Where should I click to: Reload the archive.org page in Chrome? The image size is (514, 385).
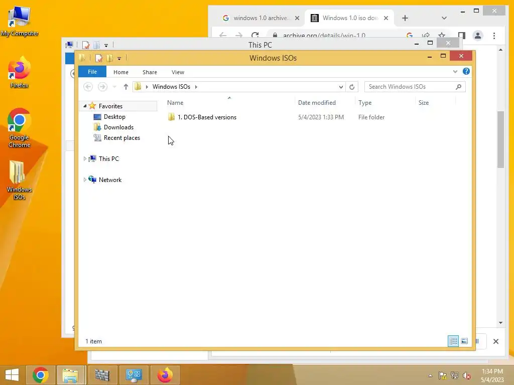[x=255, y=36]
